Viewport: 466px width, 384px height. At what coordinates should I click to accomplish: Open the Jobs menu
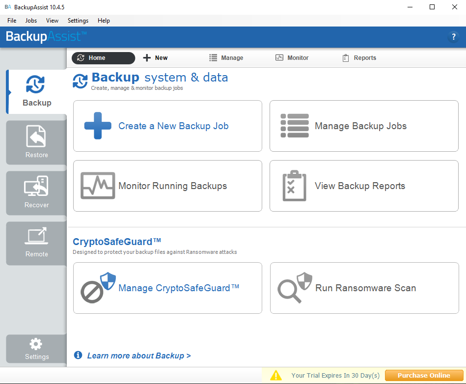click(x=31, y=21)
